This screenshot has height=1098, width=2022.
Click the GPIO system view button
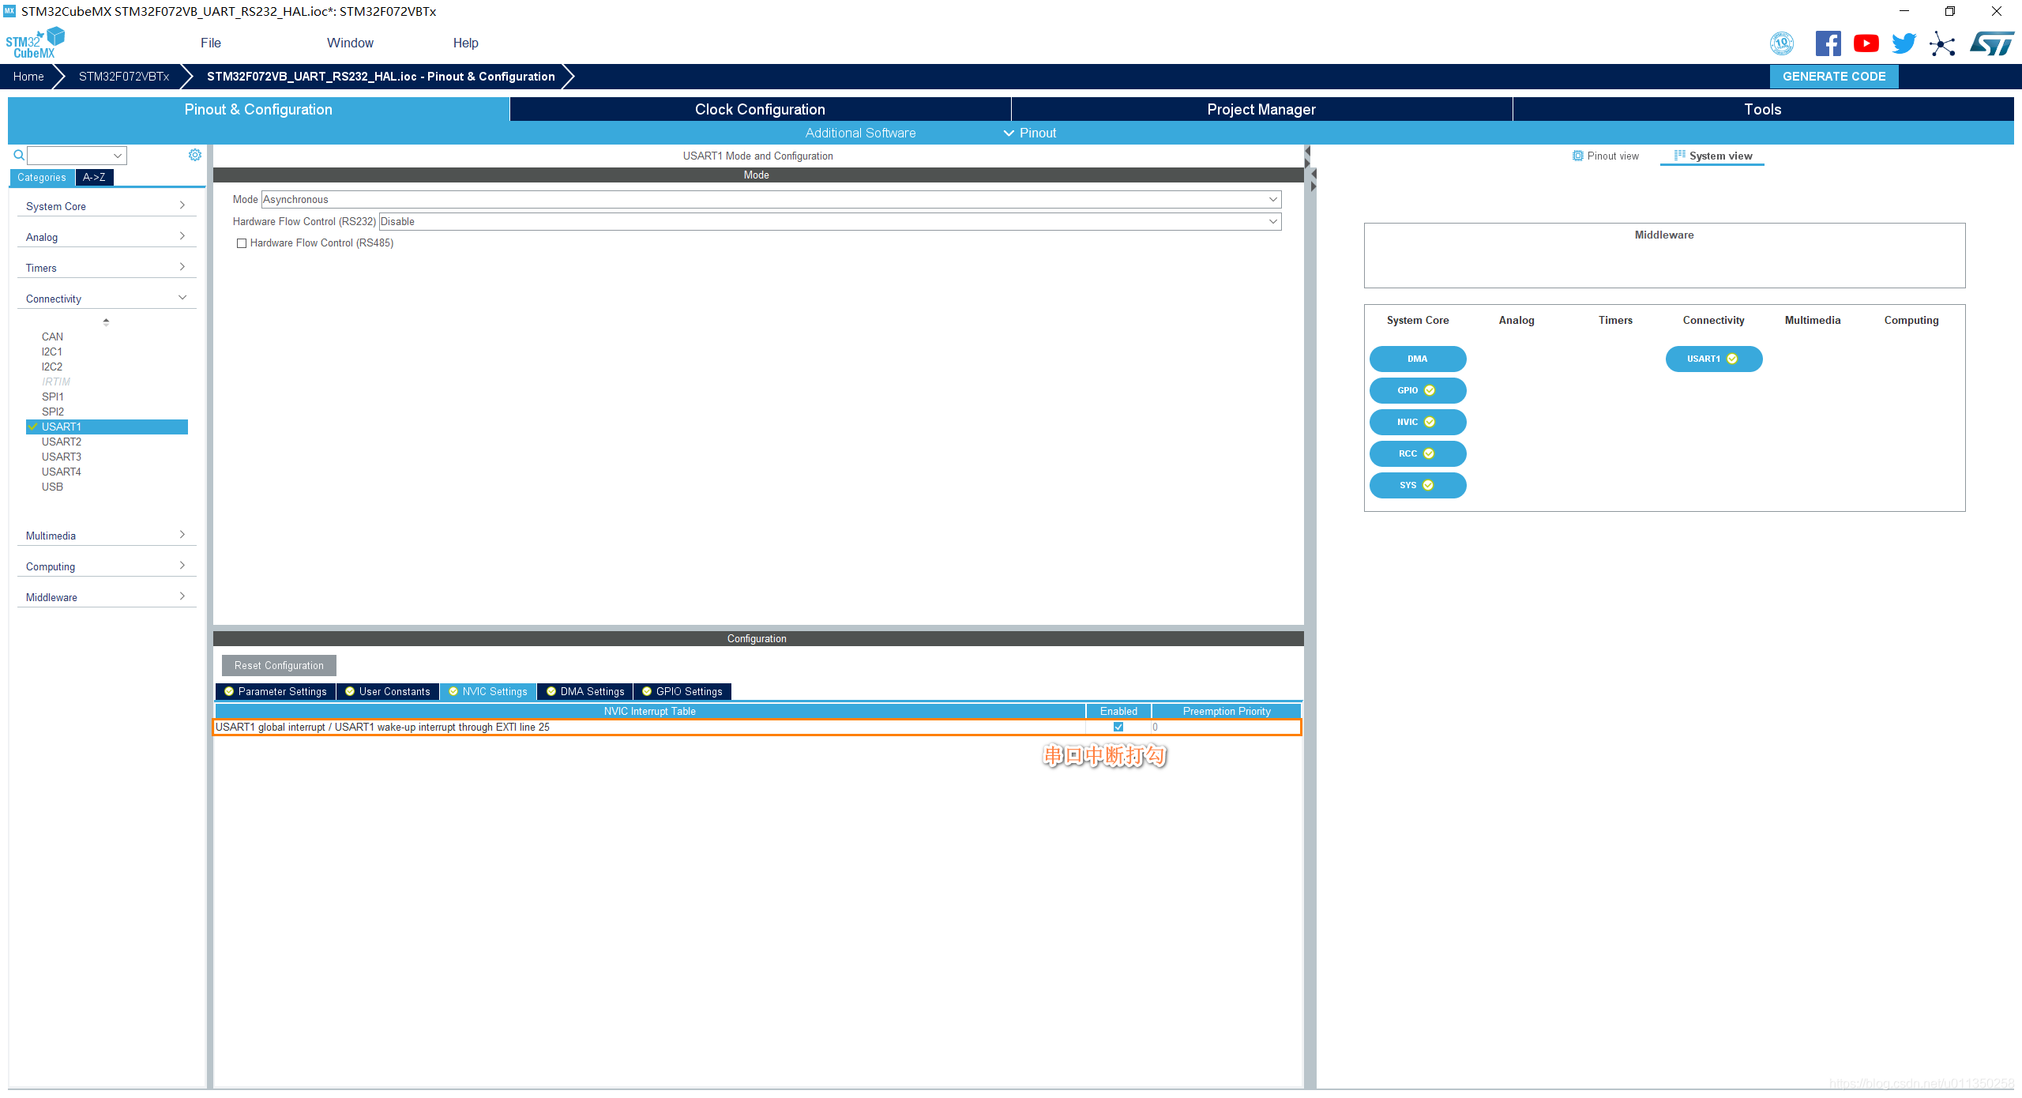[1418, 390]
